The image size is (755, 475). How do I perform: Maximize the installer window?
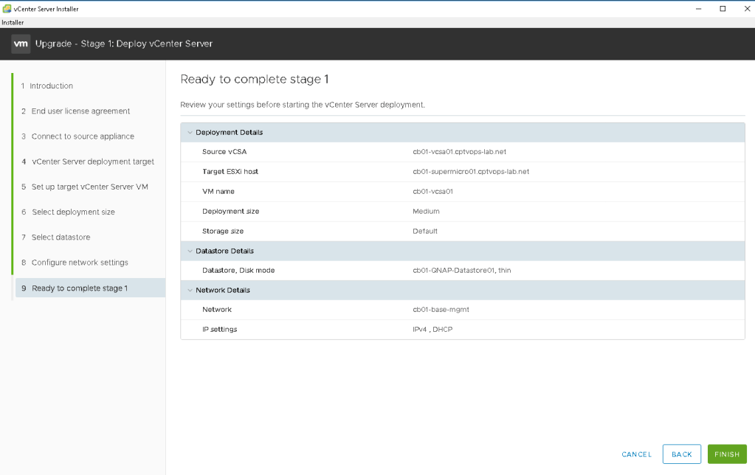click(x=723, y=9)
